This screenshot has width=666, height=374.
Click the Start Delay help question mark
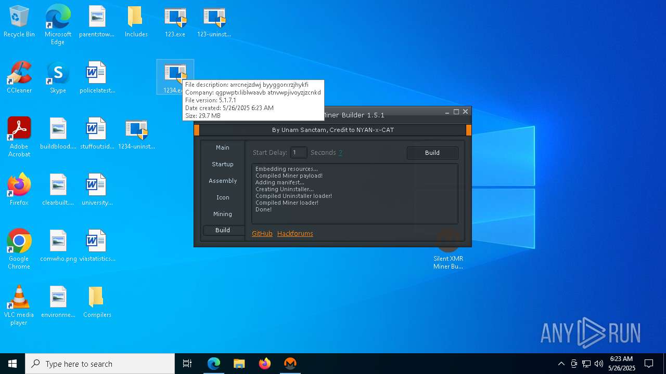click(x=340, y=153)
